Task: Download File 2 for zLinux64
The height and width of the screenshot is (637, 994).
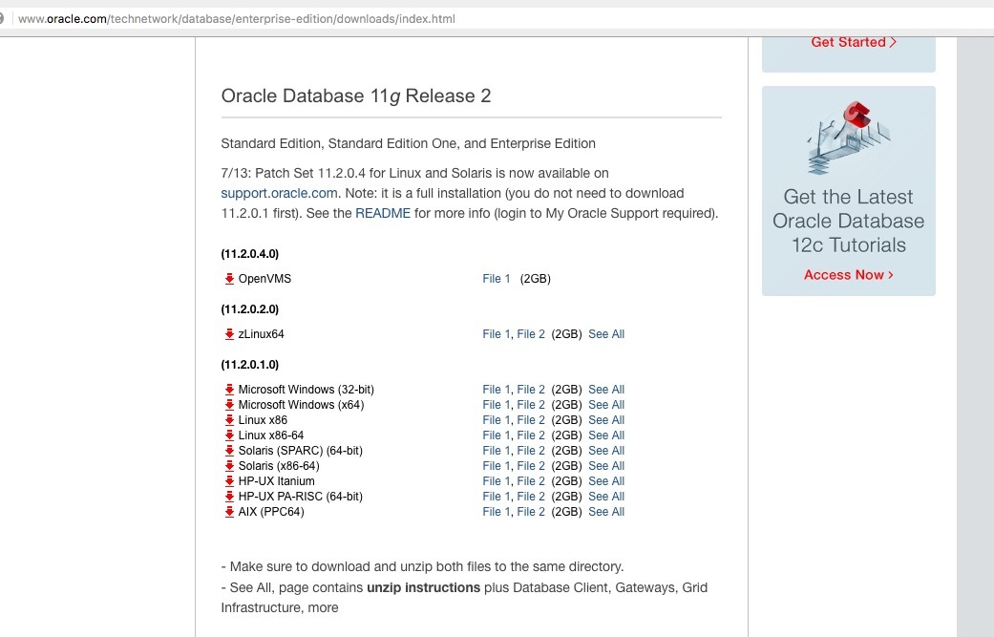Action: [x=531, y=334]
